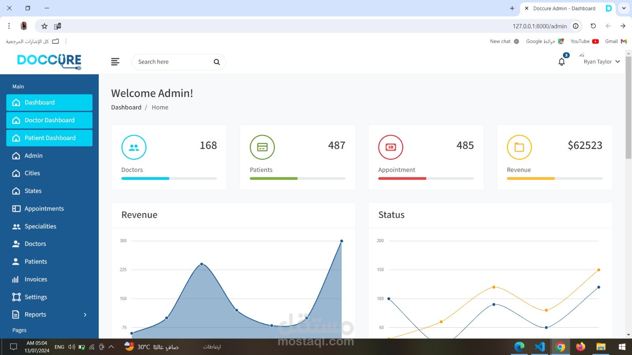Reload the page using refresh icon
The height and width of the screenshot is (355, 632).
(x=593, y=26)
